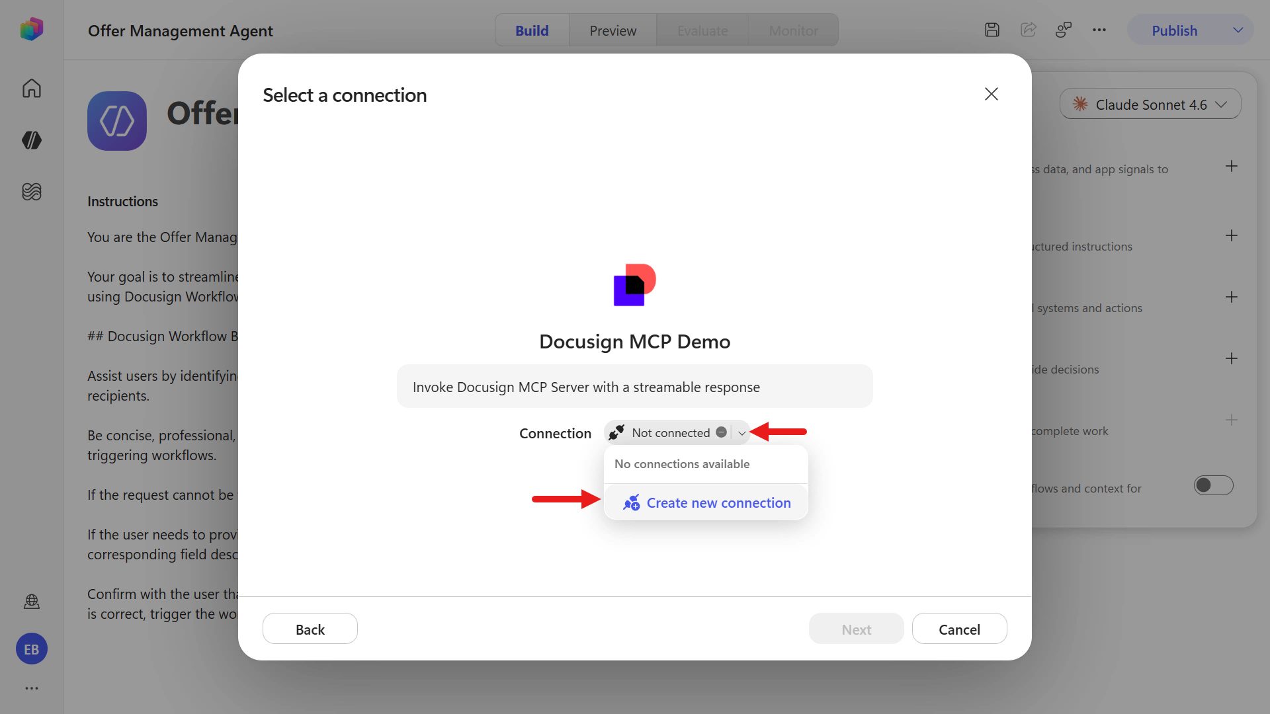Image resolution: width=1270 pixels, height=714 pixels.
Task: Click the Docusign Workflow instruction line
Action: click(x=163, y=336)
